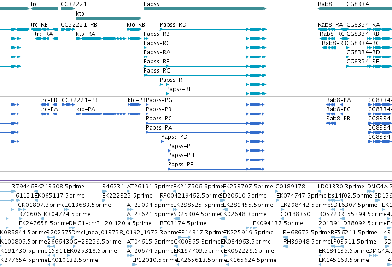Click the CG8334 gene label
The image size is (392, 267).
pyautogui.click(x=357, y=4)
